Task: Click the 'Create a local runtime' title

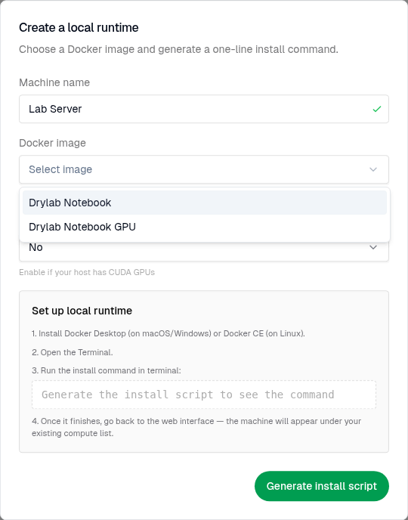Action: [79, 27]
